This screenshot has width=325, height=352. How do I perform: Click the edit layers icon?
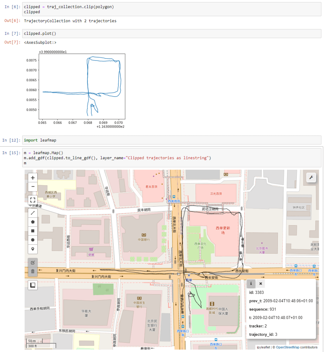coord(33,262)
